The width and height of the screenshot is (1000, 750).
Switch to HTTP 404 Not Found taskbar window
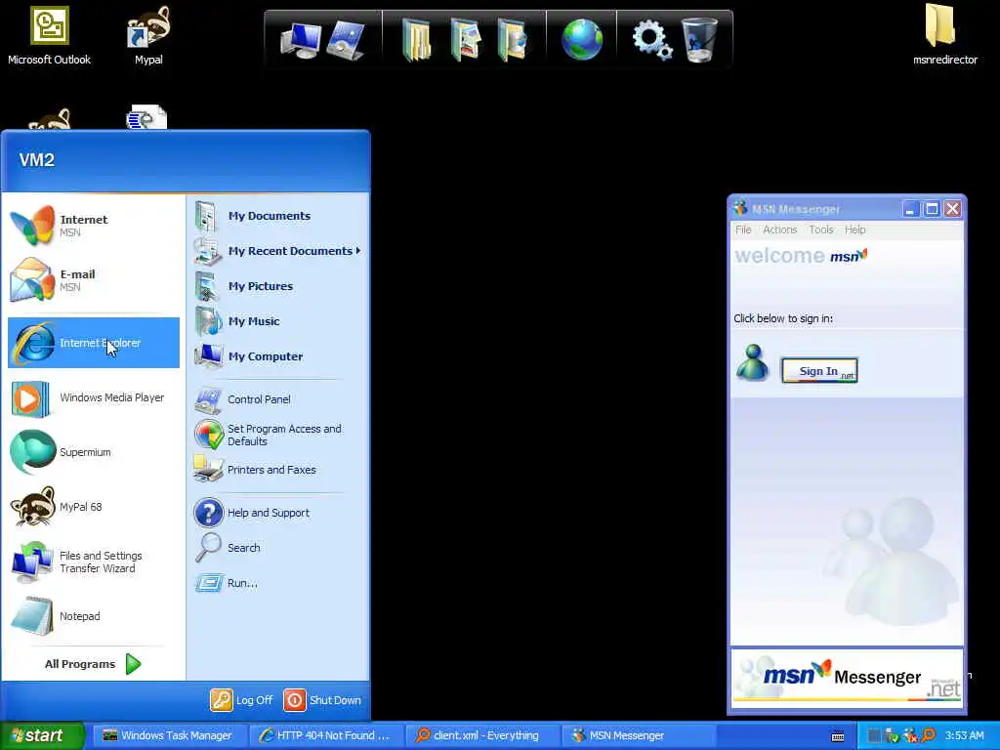(x=324, y=735)
